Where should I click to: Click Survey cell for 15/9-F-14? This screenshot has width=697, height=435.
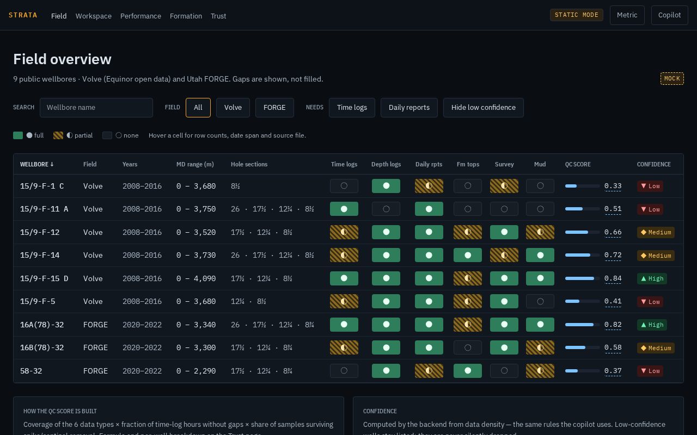[x=504, y=255]
